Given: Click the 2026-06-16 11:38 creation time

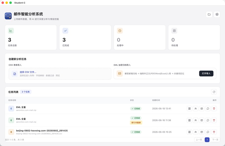Looking at the screenshot, I should coord(162,120).
